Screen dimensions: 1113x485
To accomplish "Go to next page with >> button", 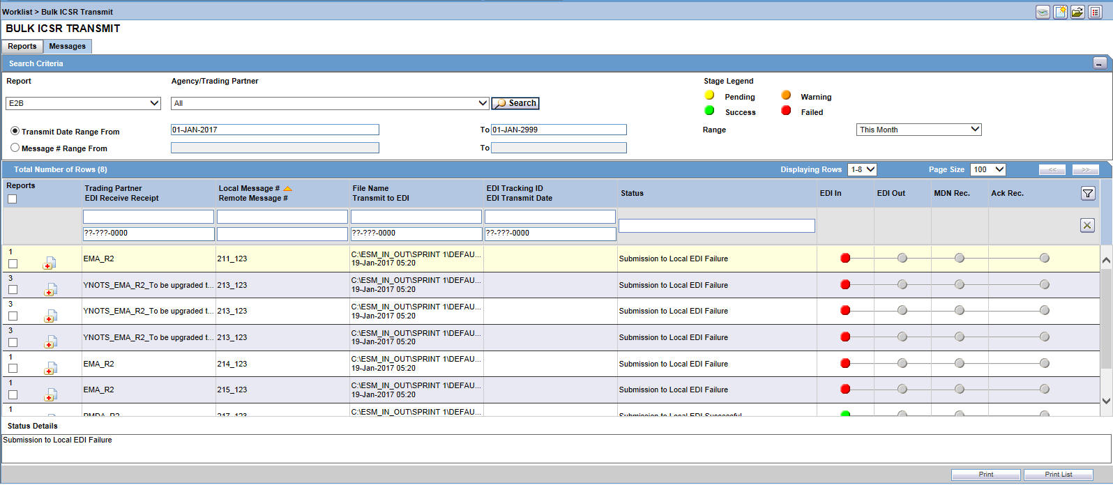I will click(x=1086, y=169).
